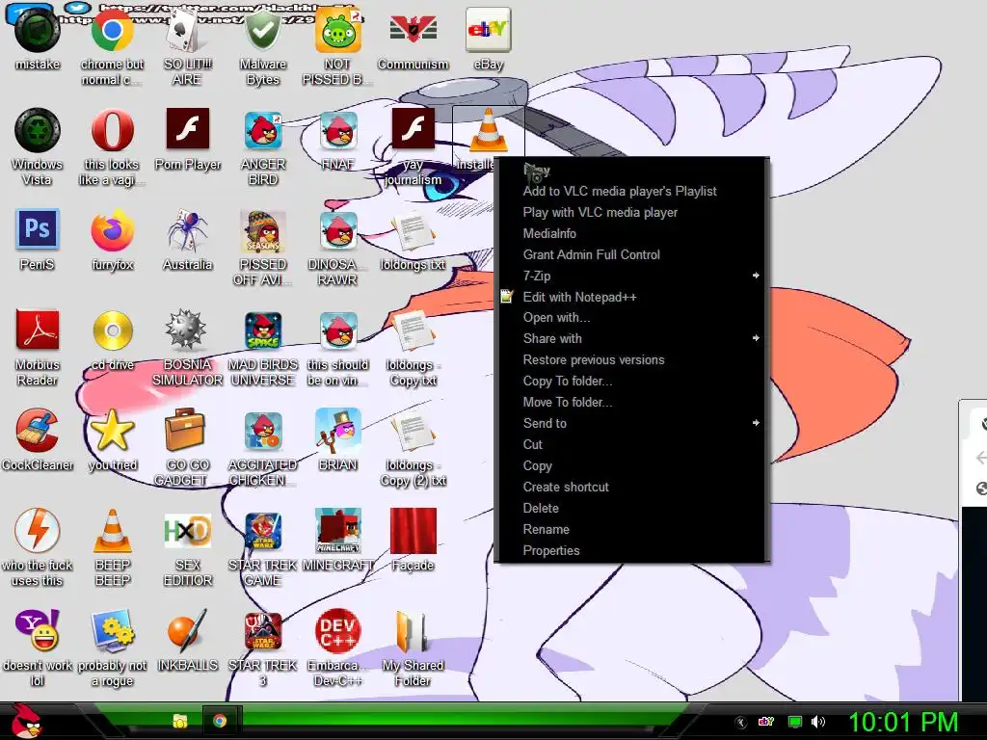The image size is (987, 740).
Task: Click the SEX EDITIOR HxD icon
Action: [x=187, y=531]
